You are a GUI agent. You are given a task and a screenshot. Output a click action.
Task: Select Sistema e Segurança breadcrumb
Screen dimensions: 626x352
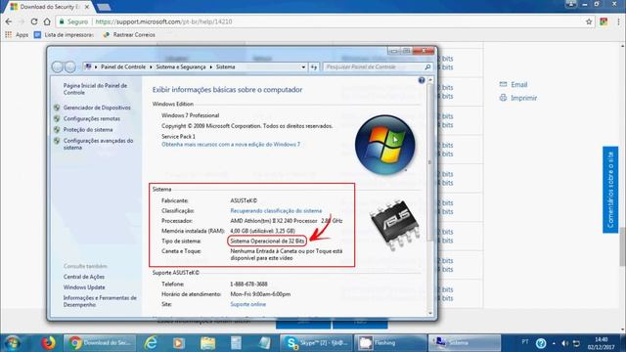tap(180, 67)
